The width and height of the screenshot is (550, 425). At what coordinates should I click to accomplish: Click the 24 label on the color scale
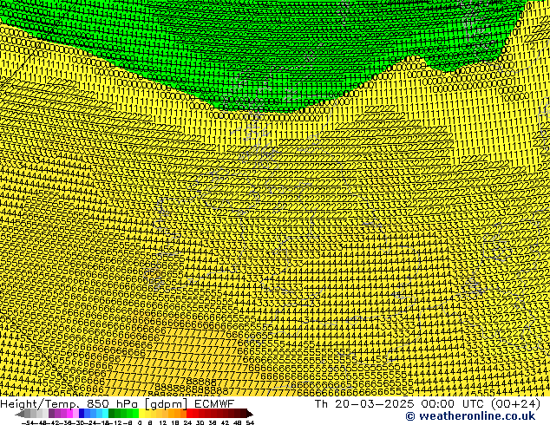tap(187, 422)
